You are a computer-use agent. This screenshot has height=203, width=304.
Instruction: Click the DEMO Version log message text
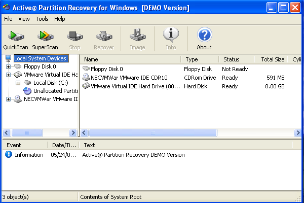pyautogui.click(x=133, y=155)
